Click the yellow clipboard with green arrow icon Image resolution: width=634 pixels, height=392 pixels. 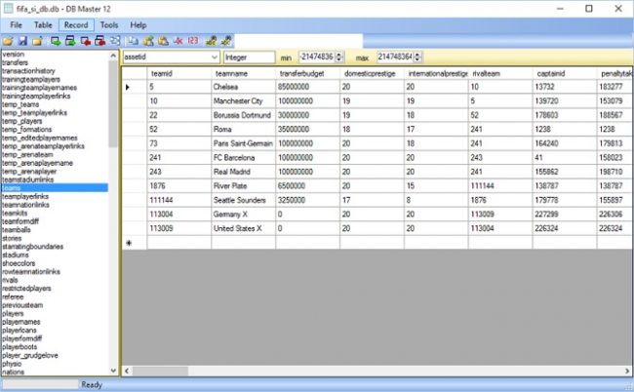(148, 41)
